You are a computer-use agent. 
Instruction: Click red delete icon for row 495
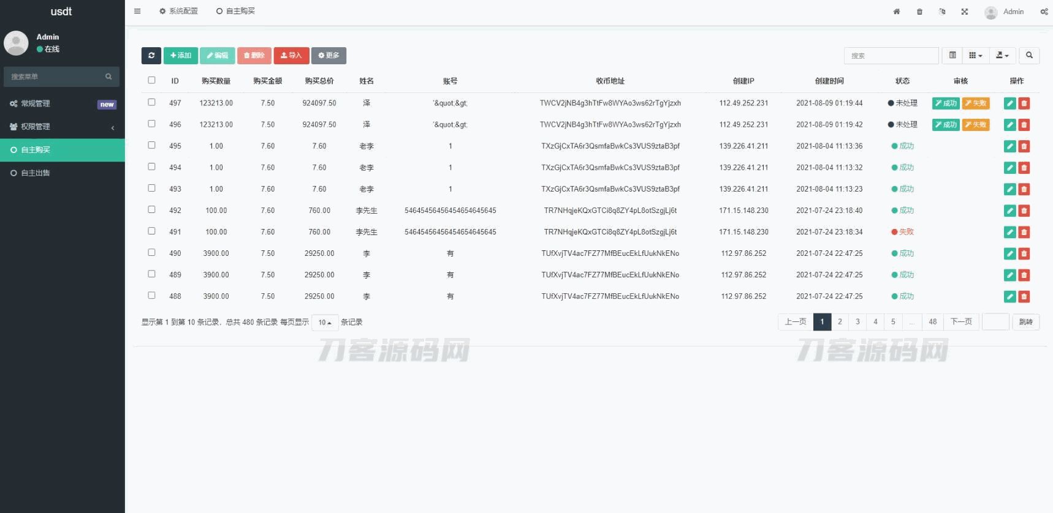1024,146
